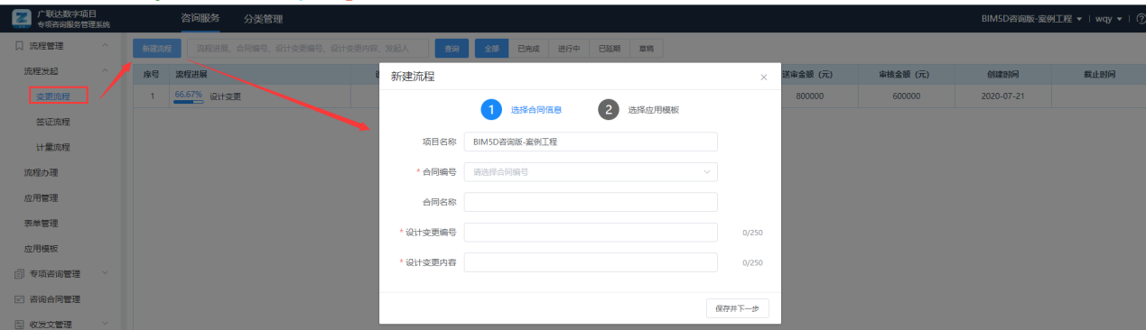
Task: Open 计量流程 in the sidebar
Action: [x=53, y=147]
